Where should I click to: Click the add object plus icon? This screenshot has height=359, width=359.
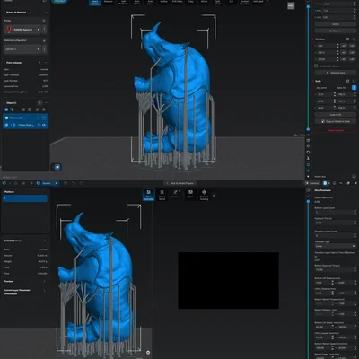tap(39, 103)
